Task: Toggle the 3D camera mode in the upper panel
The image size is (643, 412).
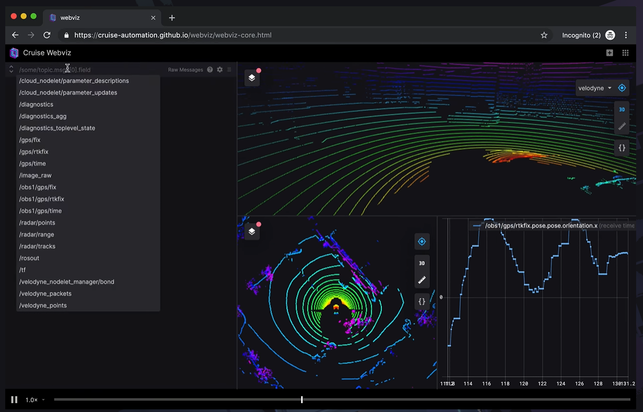Action: [621, 109]
